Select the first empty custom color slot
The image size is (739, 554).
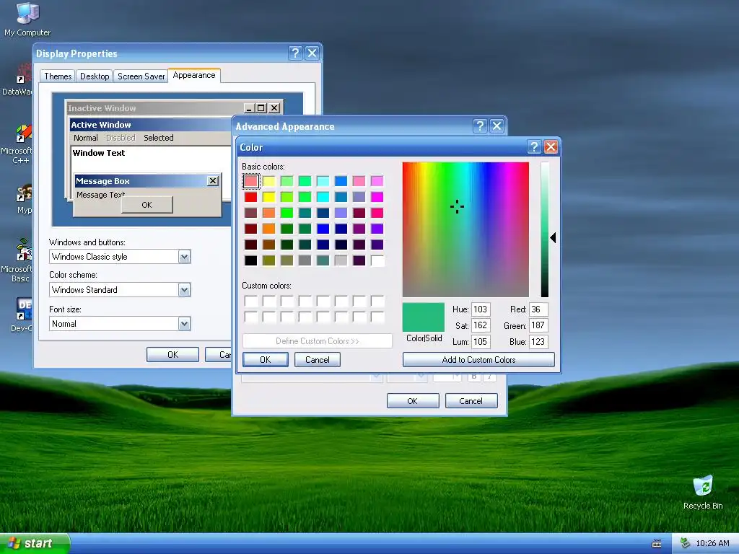click(x=250, y=301)
